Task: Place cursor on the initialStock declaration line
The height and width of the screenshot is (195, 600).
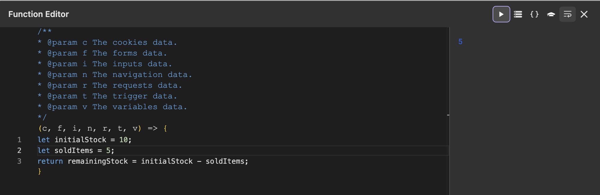Action: 80,140
